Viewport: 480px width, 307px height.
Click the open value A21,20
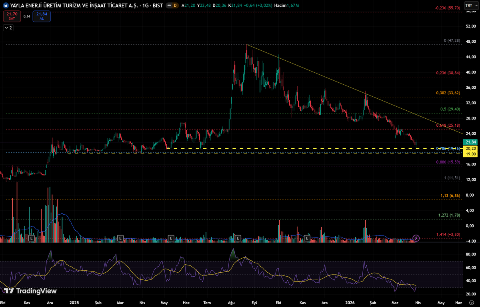[188, 6]
